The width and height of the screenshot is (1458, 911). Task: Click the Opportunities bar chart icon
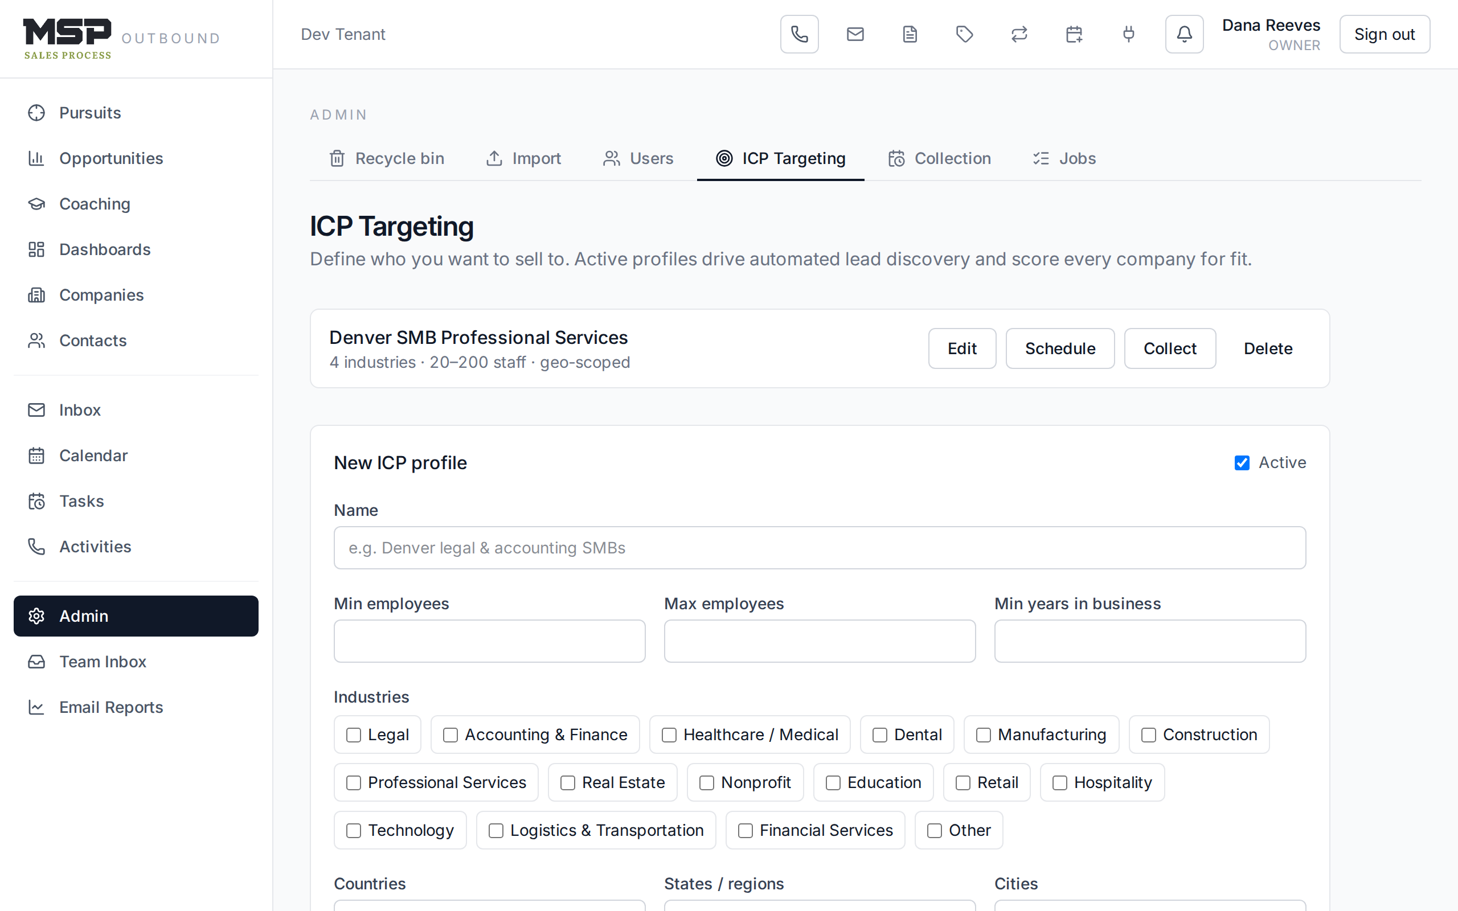tap(37, 158)
